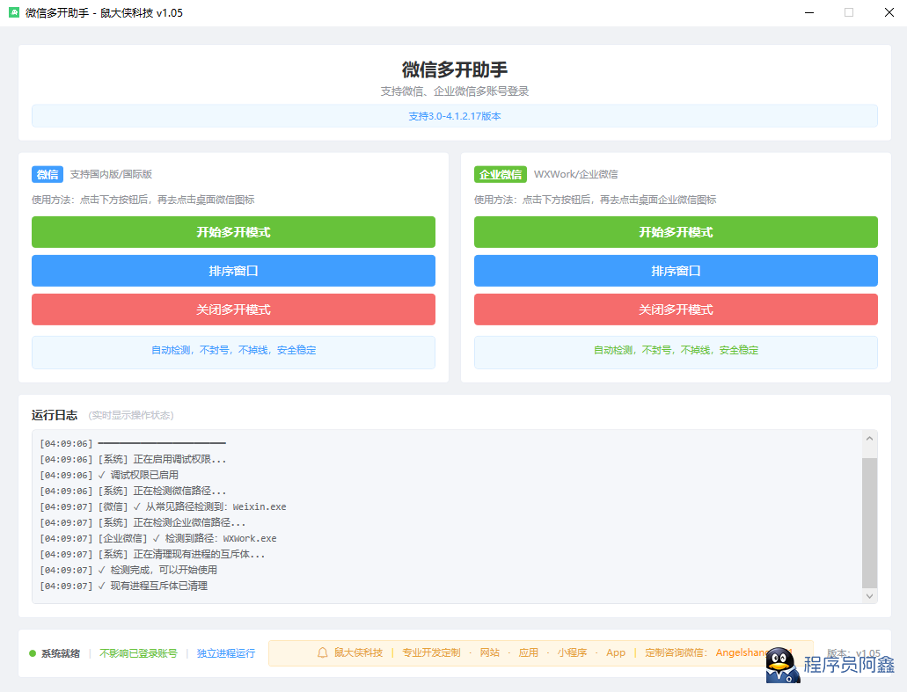Click the run log scrollbar thumb

click(869, 522)
